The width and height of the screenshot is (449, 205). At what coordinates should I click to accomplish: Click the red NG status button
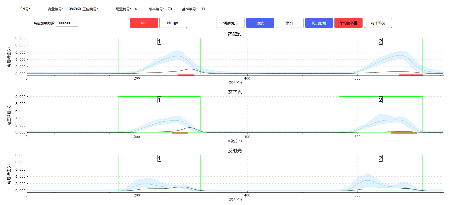[x=143, y=23]
